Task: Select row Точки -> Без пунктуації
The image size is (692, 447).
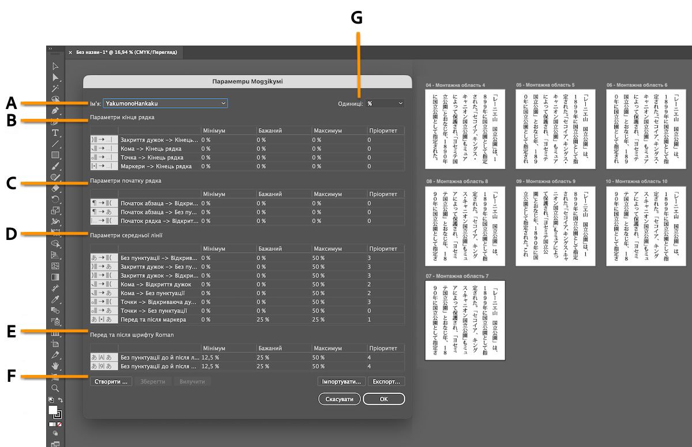Action: pos(247,311)
